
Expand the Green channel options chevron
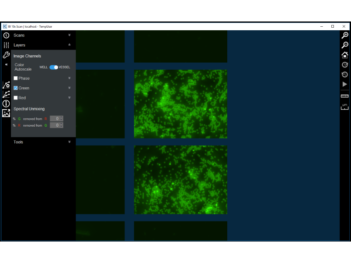coord(69,88)
